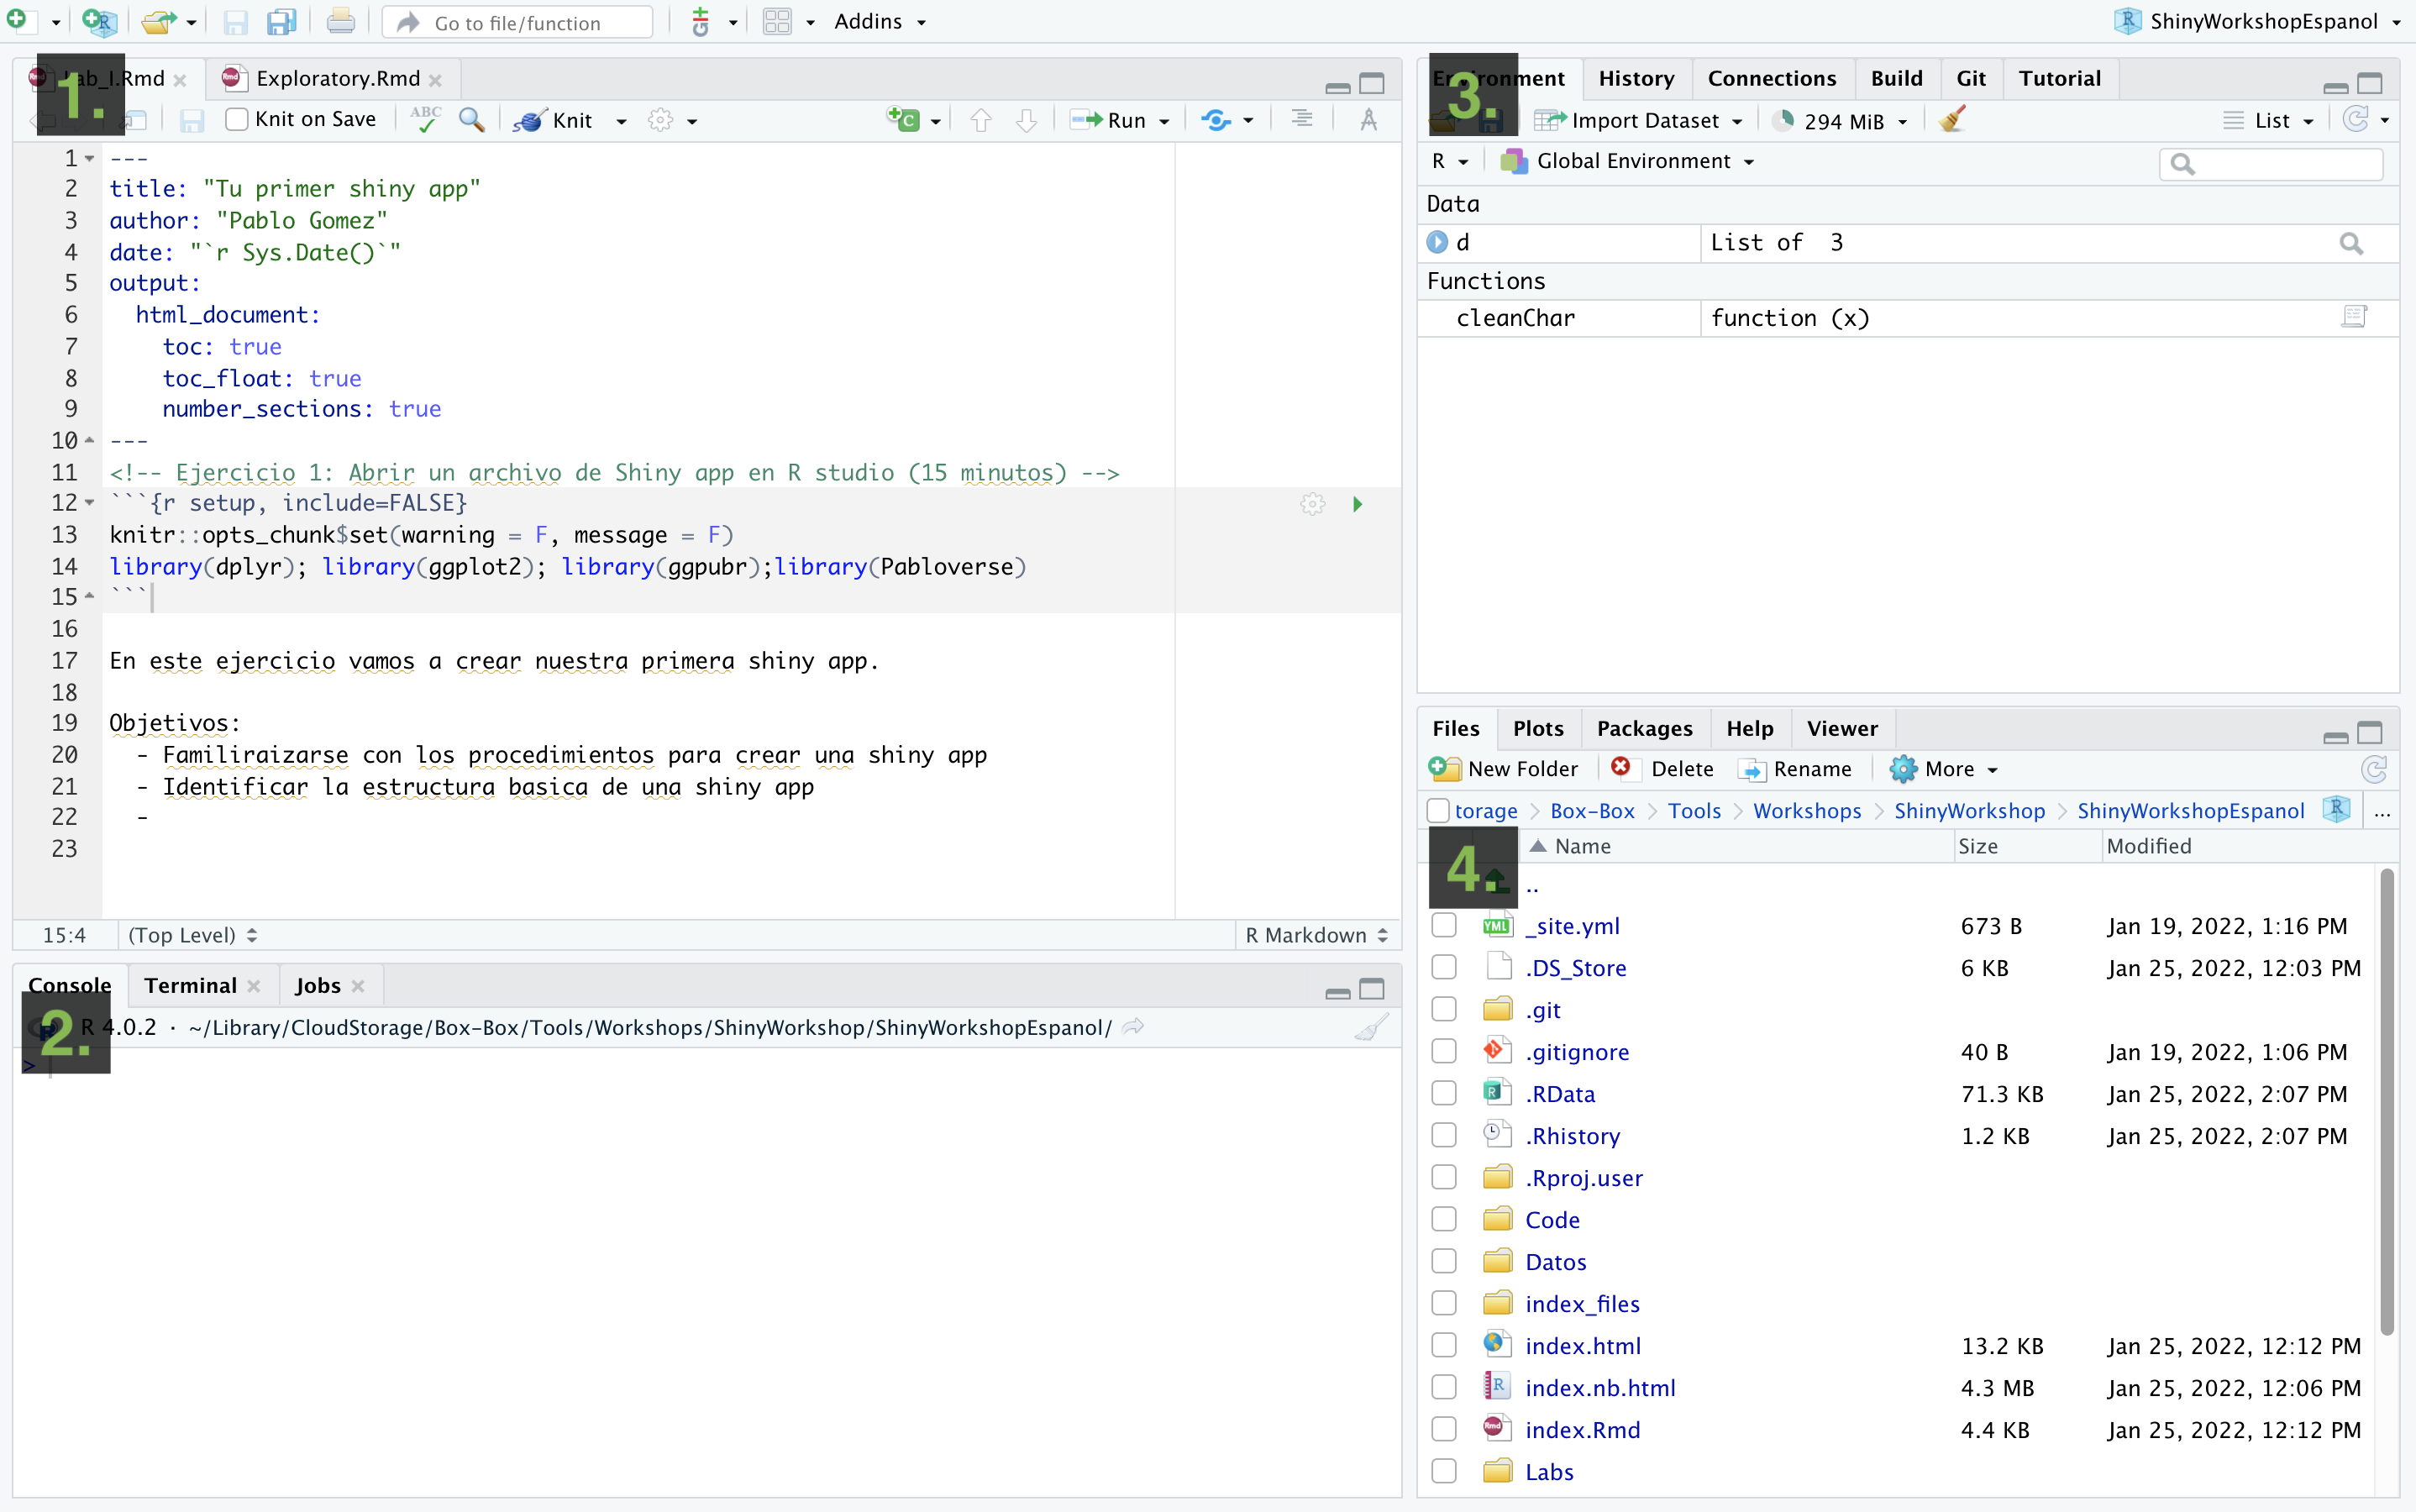Inspect data d magnifier icon
The height and width of the screenshot is (1512, 2416).
pyautogui.click(x=2351, y=243)
